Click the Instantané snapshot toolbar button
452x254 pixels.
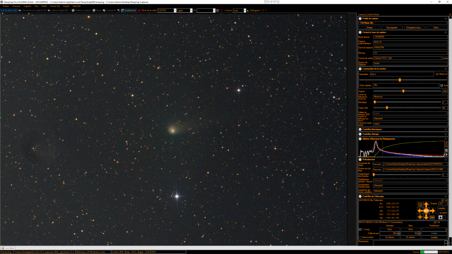point(109,10)
